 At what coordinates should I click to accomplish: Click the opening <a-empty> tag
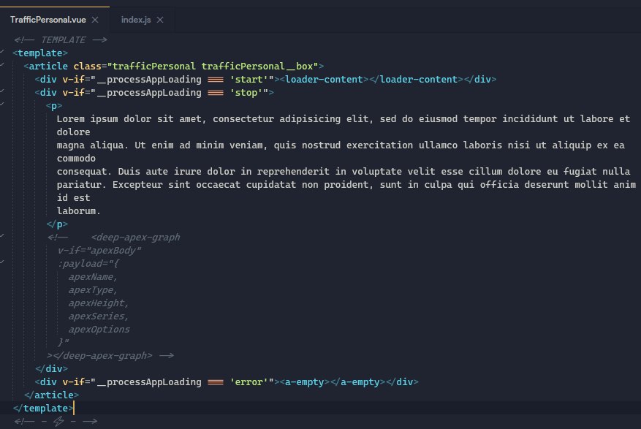pos(305,381)
